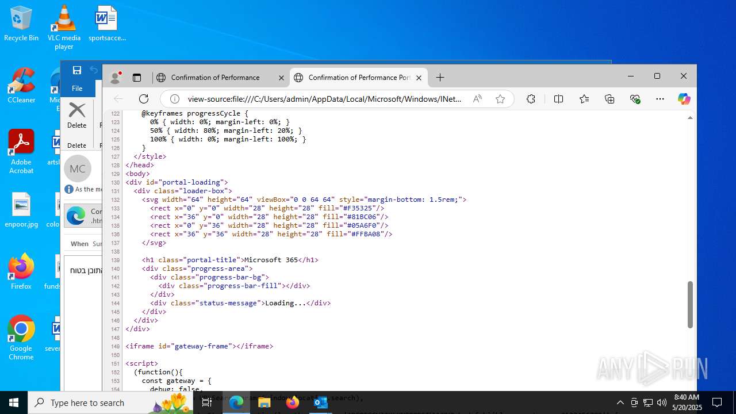Switch to Microsoft Edge on taskbar

click(x=236, y=402)
